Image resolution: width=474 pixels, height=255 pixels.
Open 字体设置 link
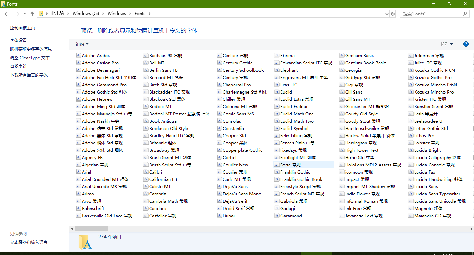pos(18,40)
